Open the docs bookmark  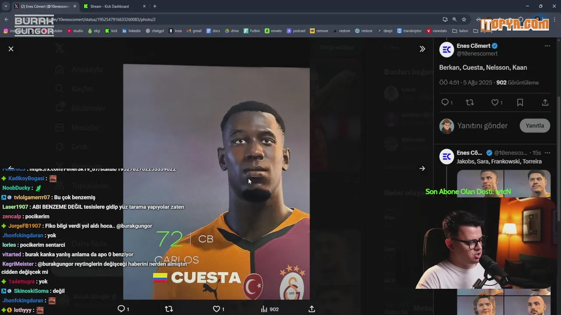pyautogui.click(x=213, y=31)
